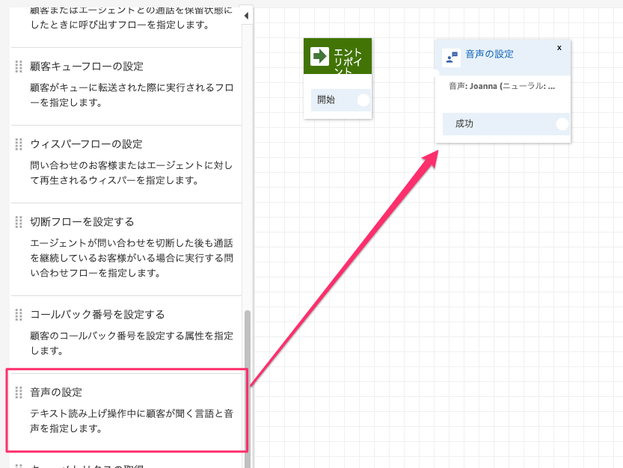Click drag handle of 音声の設定 palette block
This screenshot has width=623, height=468.
click(19, 392)
